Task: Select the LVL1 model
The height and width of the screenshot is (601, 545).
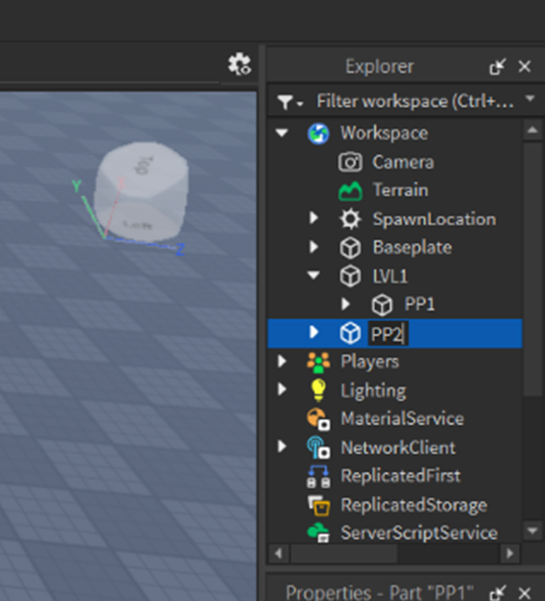Action: click(x=390, y=276)
